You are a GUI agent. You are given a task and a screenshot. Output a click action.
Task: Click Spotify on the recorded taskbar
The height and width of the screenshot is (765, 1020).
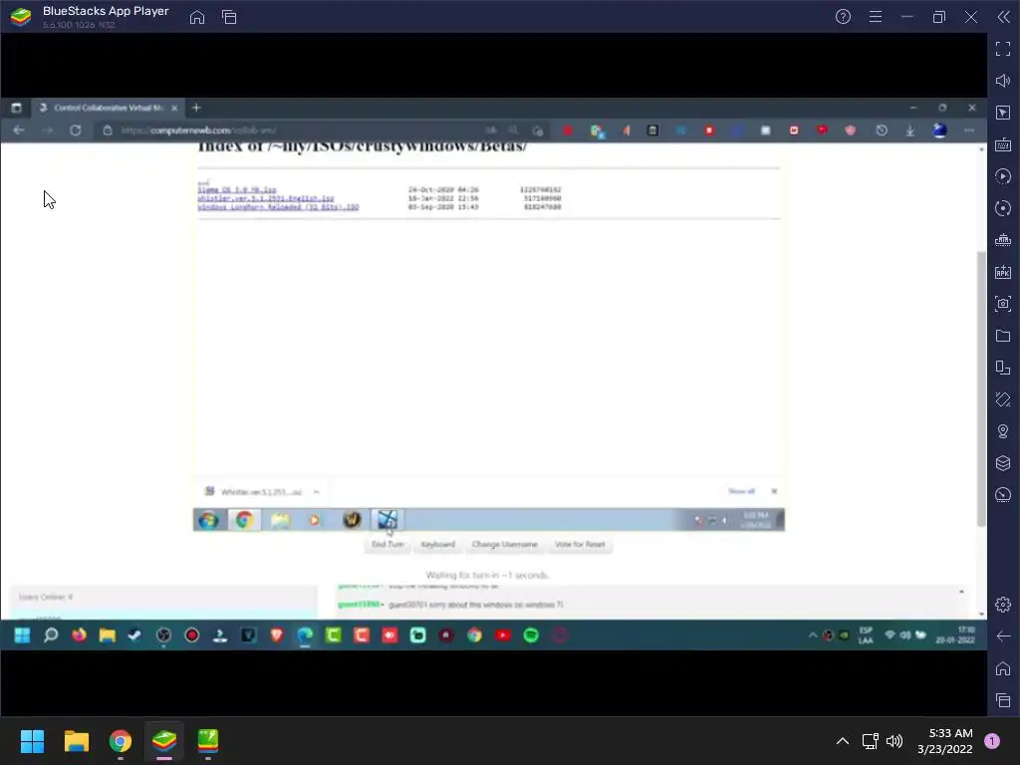point(531,635)
